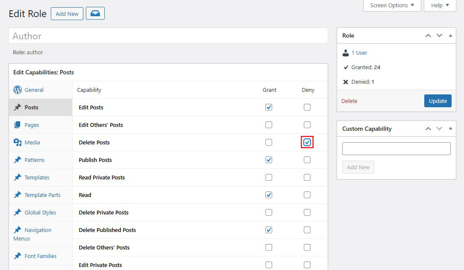The height and width of the screenshot is (270, 464).
Task: Click the pushpin icon beside Template Parts
Action: (x=18, y=194)
